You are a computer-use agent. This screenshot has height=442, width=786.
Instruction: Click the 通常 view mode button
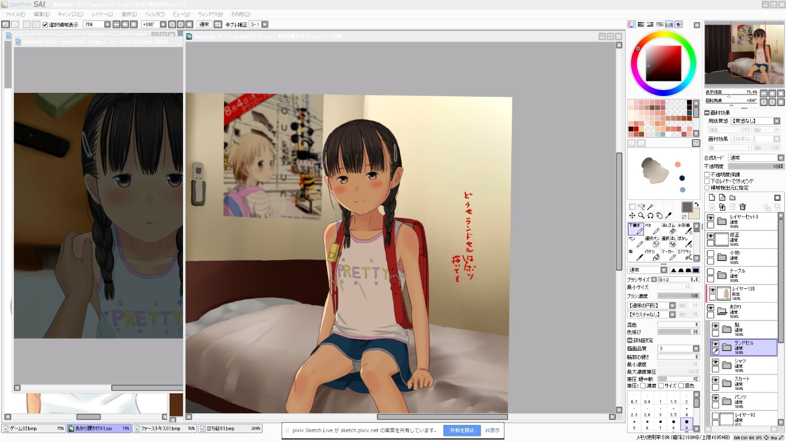tap(203, 24)
